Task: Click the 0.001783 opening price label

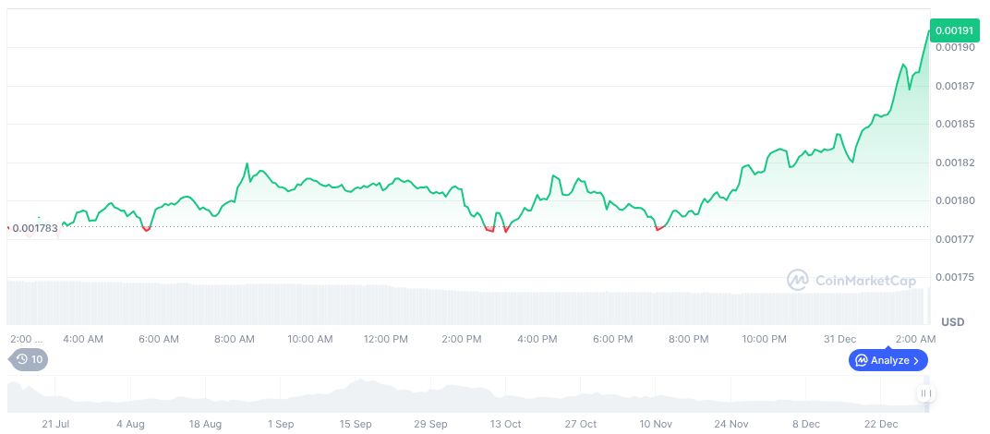Action: [35, 228]
